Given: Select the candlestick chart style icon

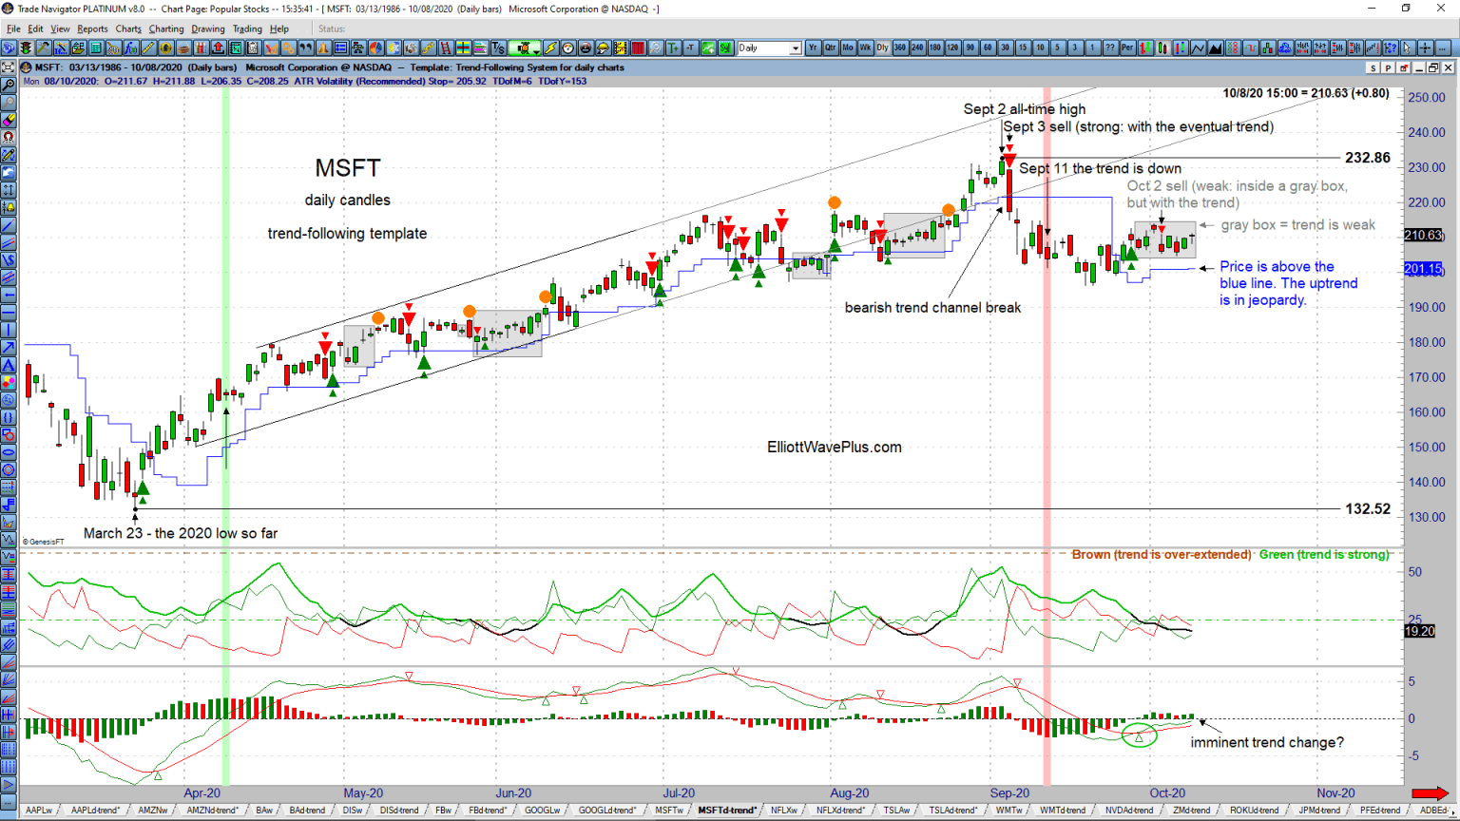Looking at the screenshot, I should coord(1162,48).
